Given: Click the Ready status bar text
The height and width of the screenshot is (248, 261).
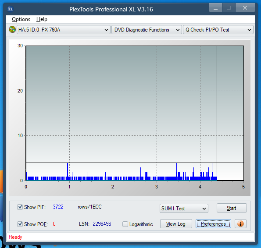Looking at the screenshot, I should (15, 237).
